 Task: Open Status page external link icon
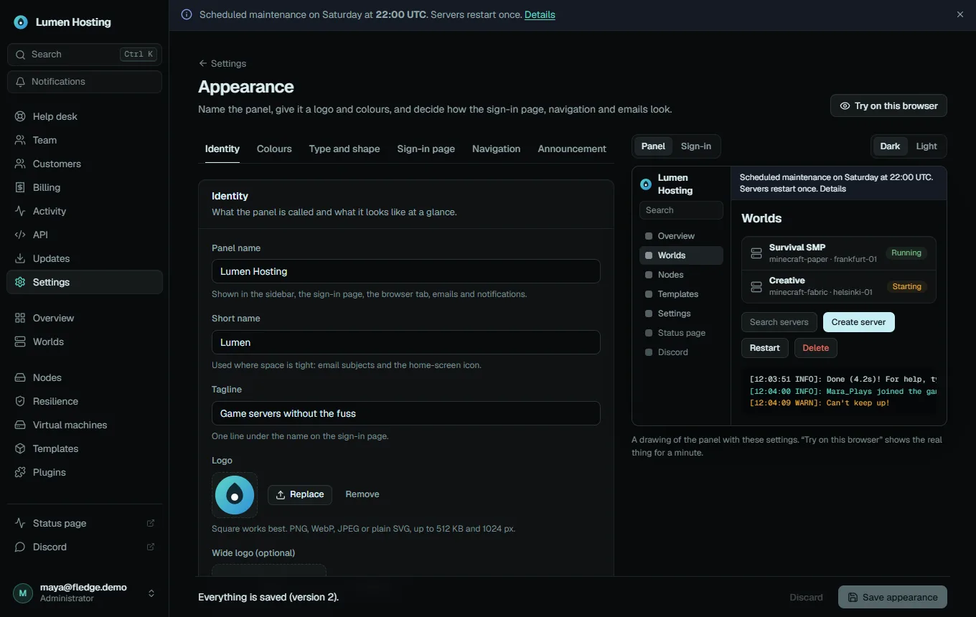(x=151, y=523)
